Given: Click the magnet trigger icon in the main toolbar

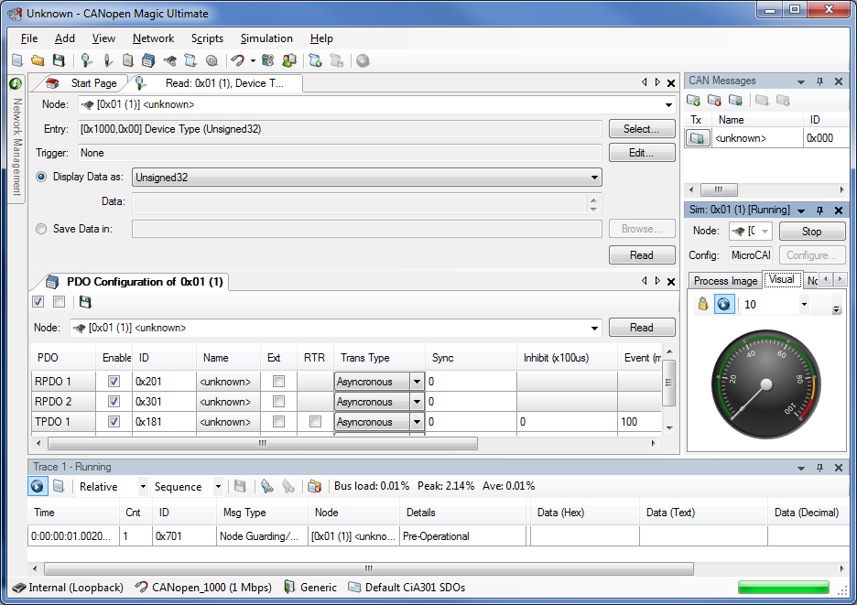Looking at the screenshot, I should [238, 60].
